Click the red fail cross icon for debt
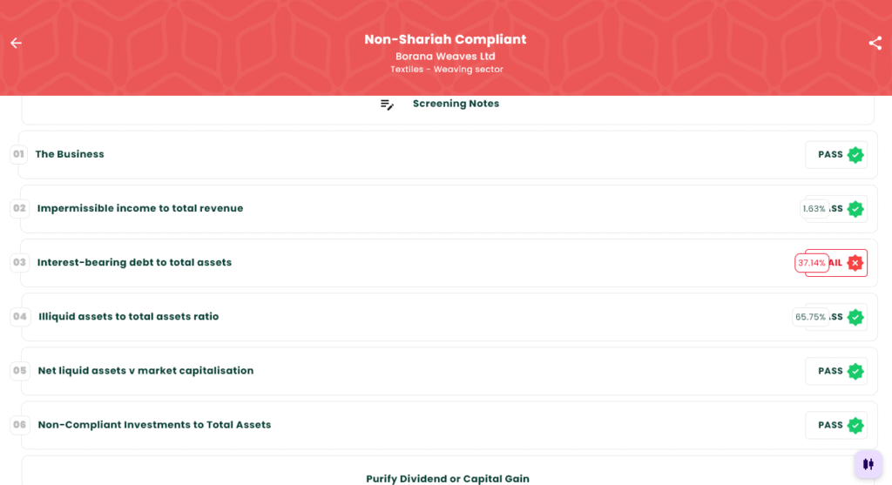 [855, 263]
